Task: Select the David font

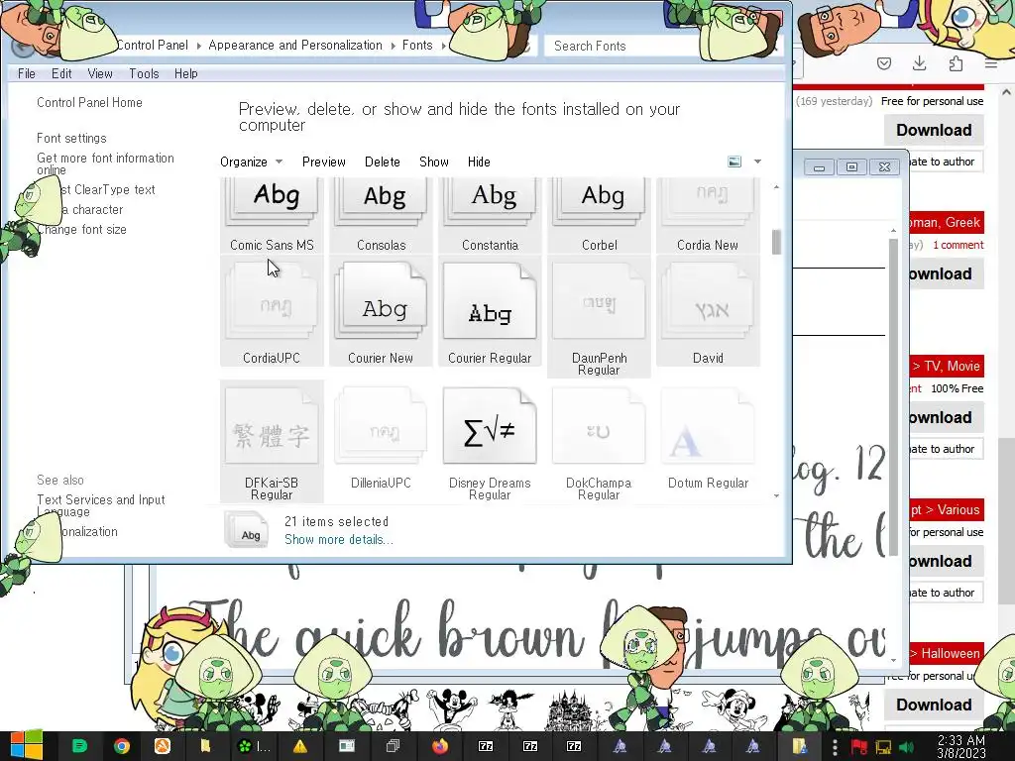Action: tap(708, 311)
